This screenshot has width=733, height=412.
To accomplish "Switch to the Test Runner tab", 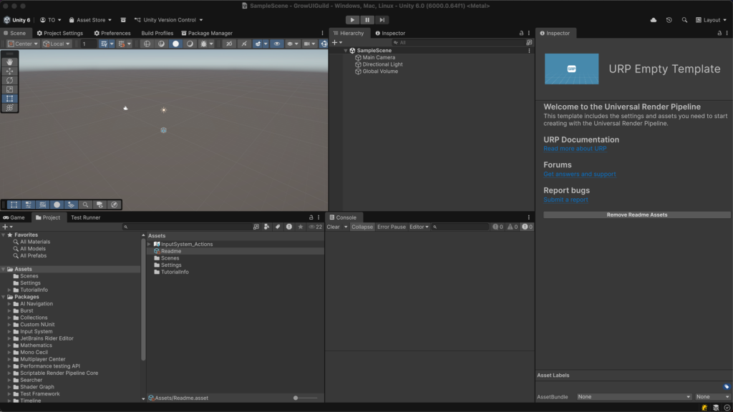I will click(x=85, y=217).
